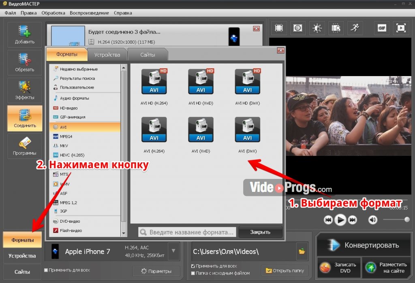Click the iPhone device icon in the file row
Screen dimensions: 415x283
click(x=234, y=37)
